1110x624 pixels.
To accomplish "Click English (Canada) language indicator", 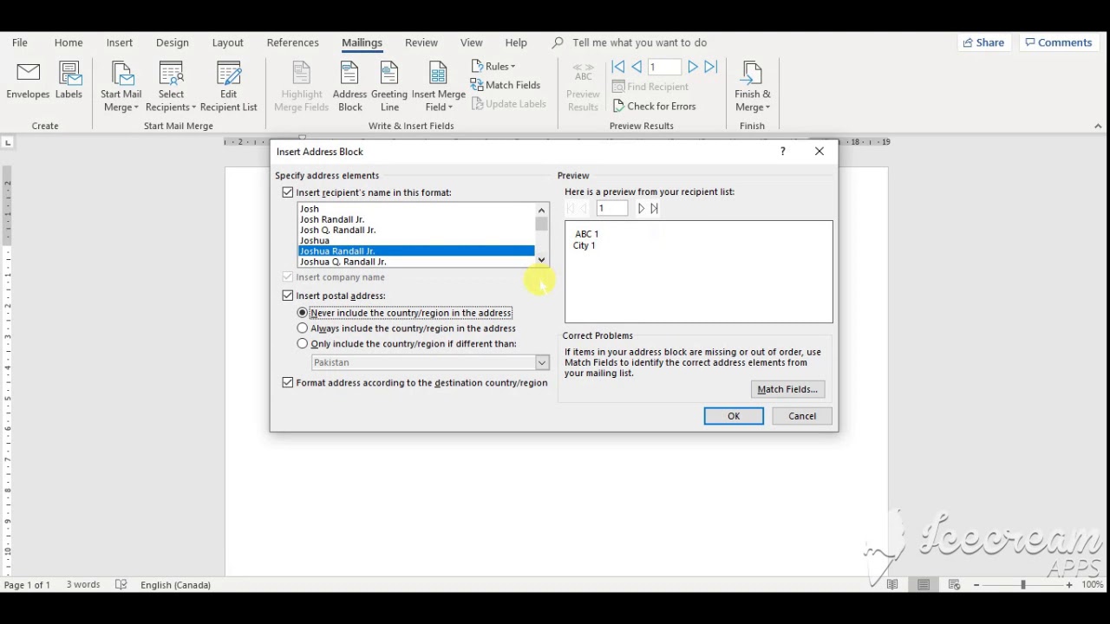I will click(x=175, y=585).
